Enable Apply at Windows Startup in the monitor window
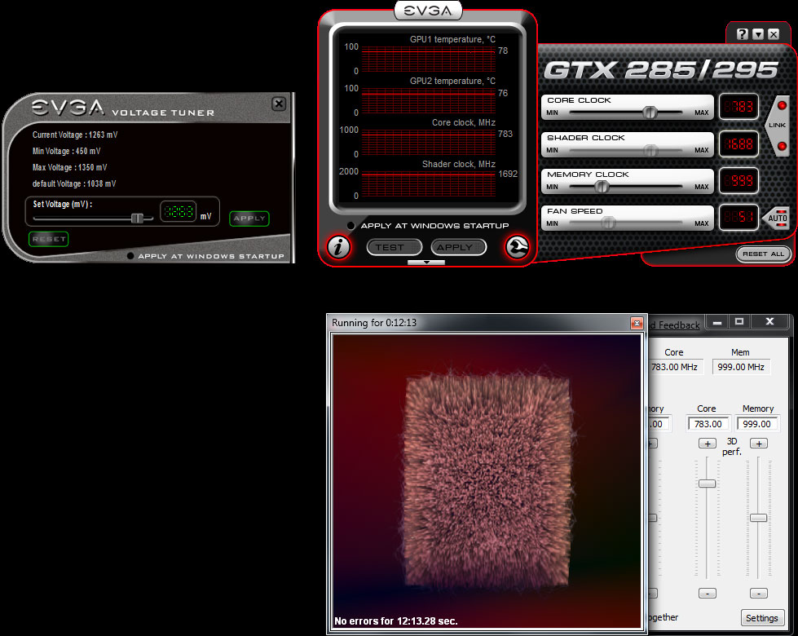Image resolution: width=798 pixels, height=636 pixels. (351, 226)
